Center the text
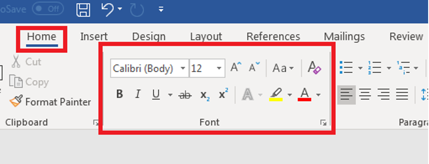Viewport: 429px width, 164px height. coord(365,95)
